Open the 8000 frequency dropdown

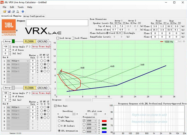point(92,132)
